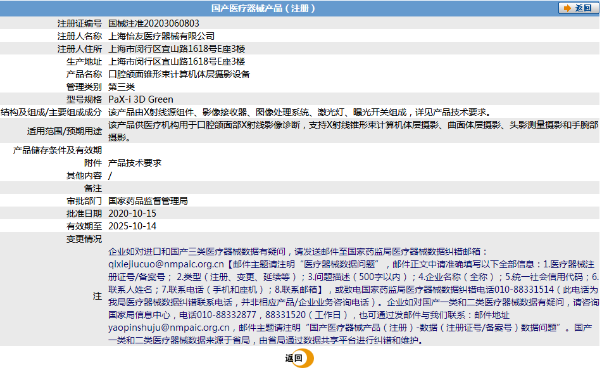
Task: Click the 备注 label
Action: [92, 188]
